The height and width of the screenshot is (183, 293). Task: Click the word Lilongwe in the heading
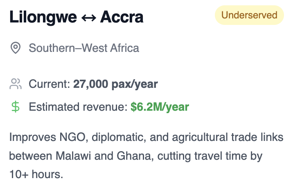point(43,18)
